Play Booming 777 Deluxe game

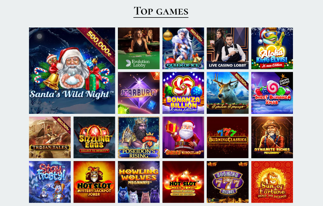tap(228, 182)
